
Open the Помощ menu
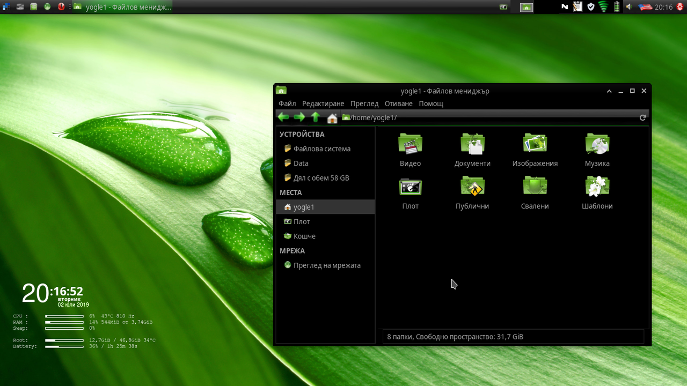click(x=431, y=103)
